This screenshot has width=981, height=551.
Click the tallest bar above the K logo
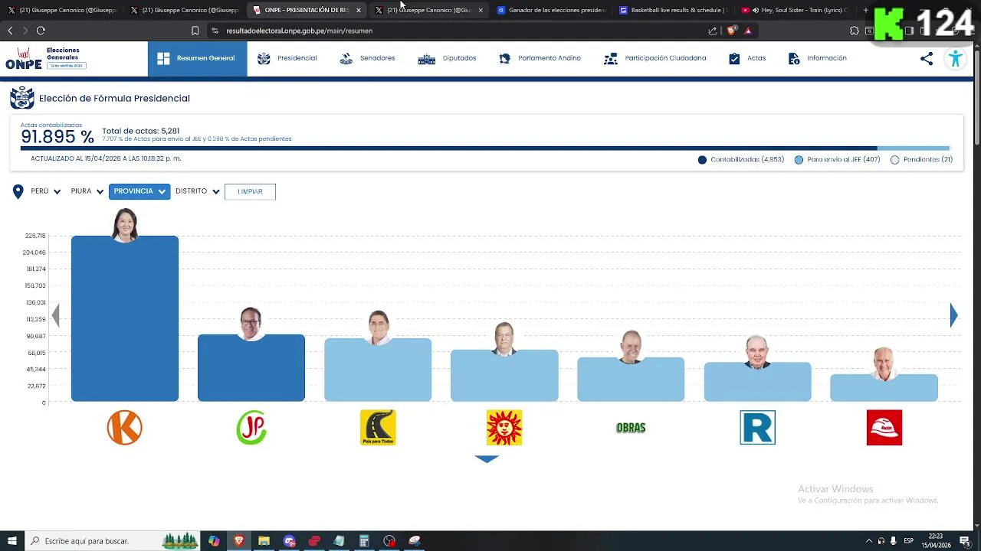(x=125, y=318)
